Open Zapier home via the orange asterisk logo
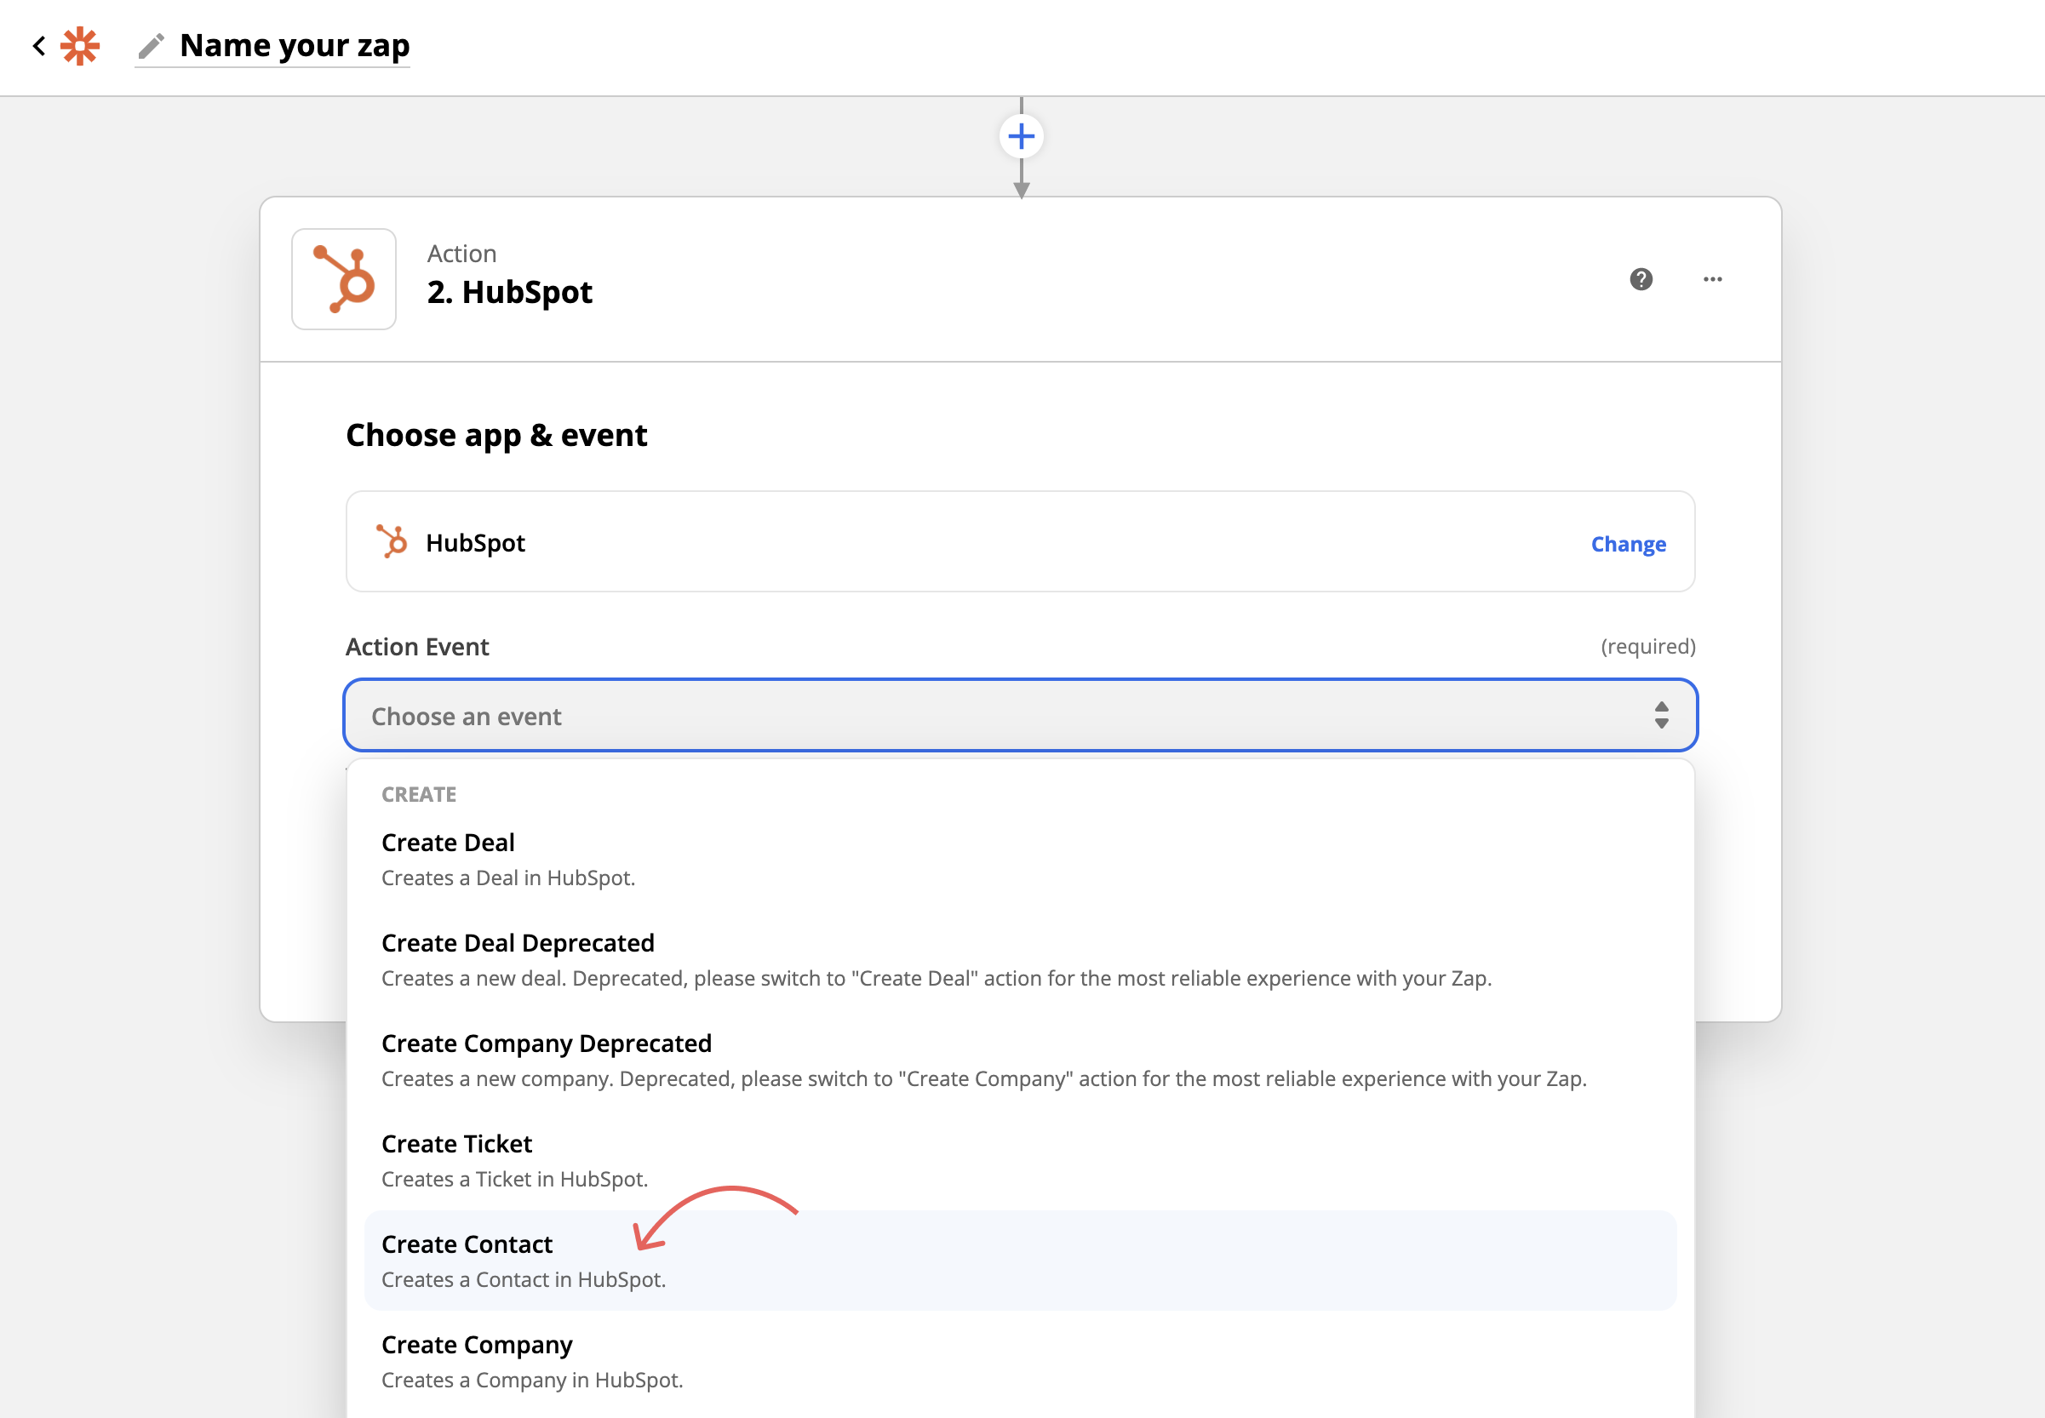Screen dimensions: 2045x1418 (80, 45)
